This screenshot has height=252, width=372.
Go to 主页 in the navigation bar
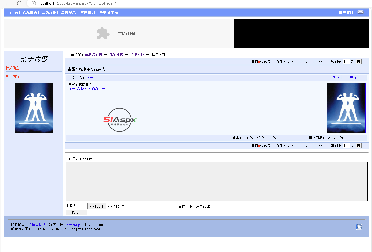[x=13, y=12]
